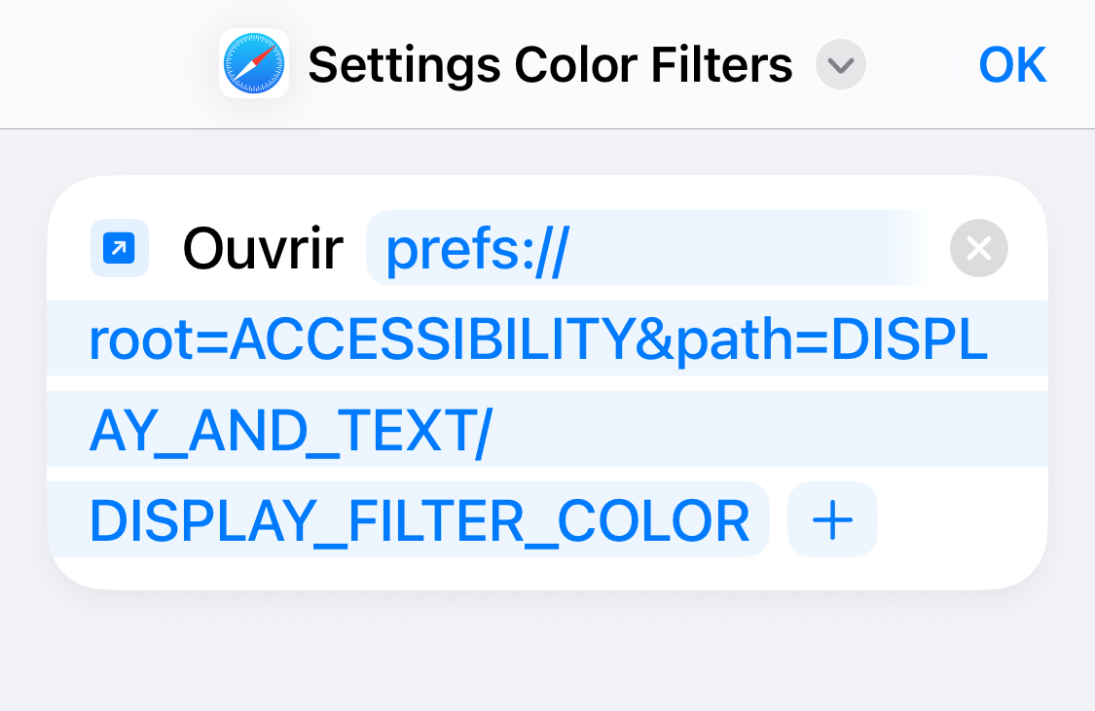Click the "prefs://" URL text
1095x711 pixels.
[477, 250]
